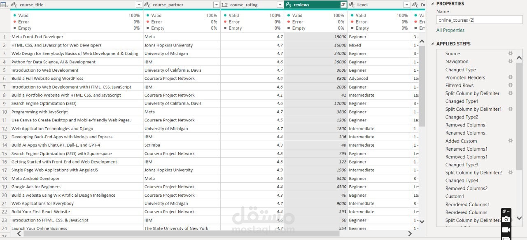
Task: Collapse the PROPERTIES section
Action: tap(433, 3)
